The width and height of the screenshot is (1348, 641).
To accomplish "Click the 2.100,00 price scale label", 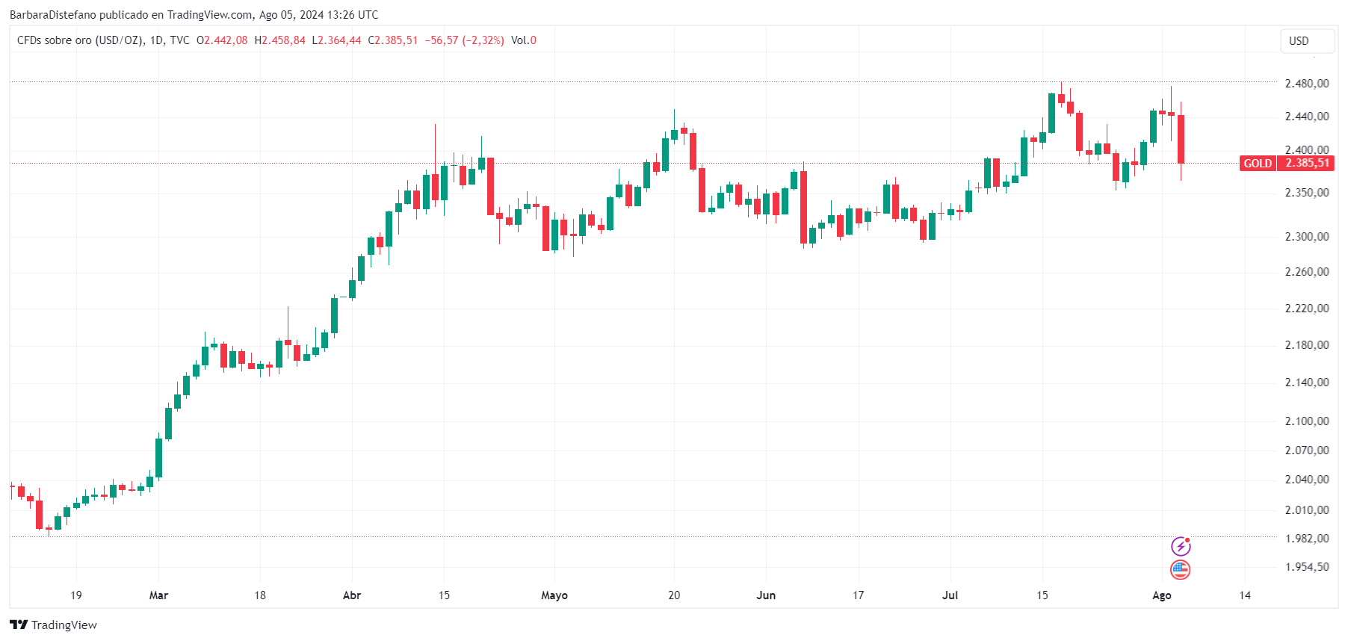I will [1307, 421].
